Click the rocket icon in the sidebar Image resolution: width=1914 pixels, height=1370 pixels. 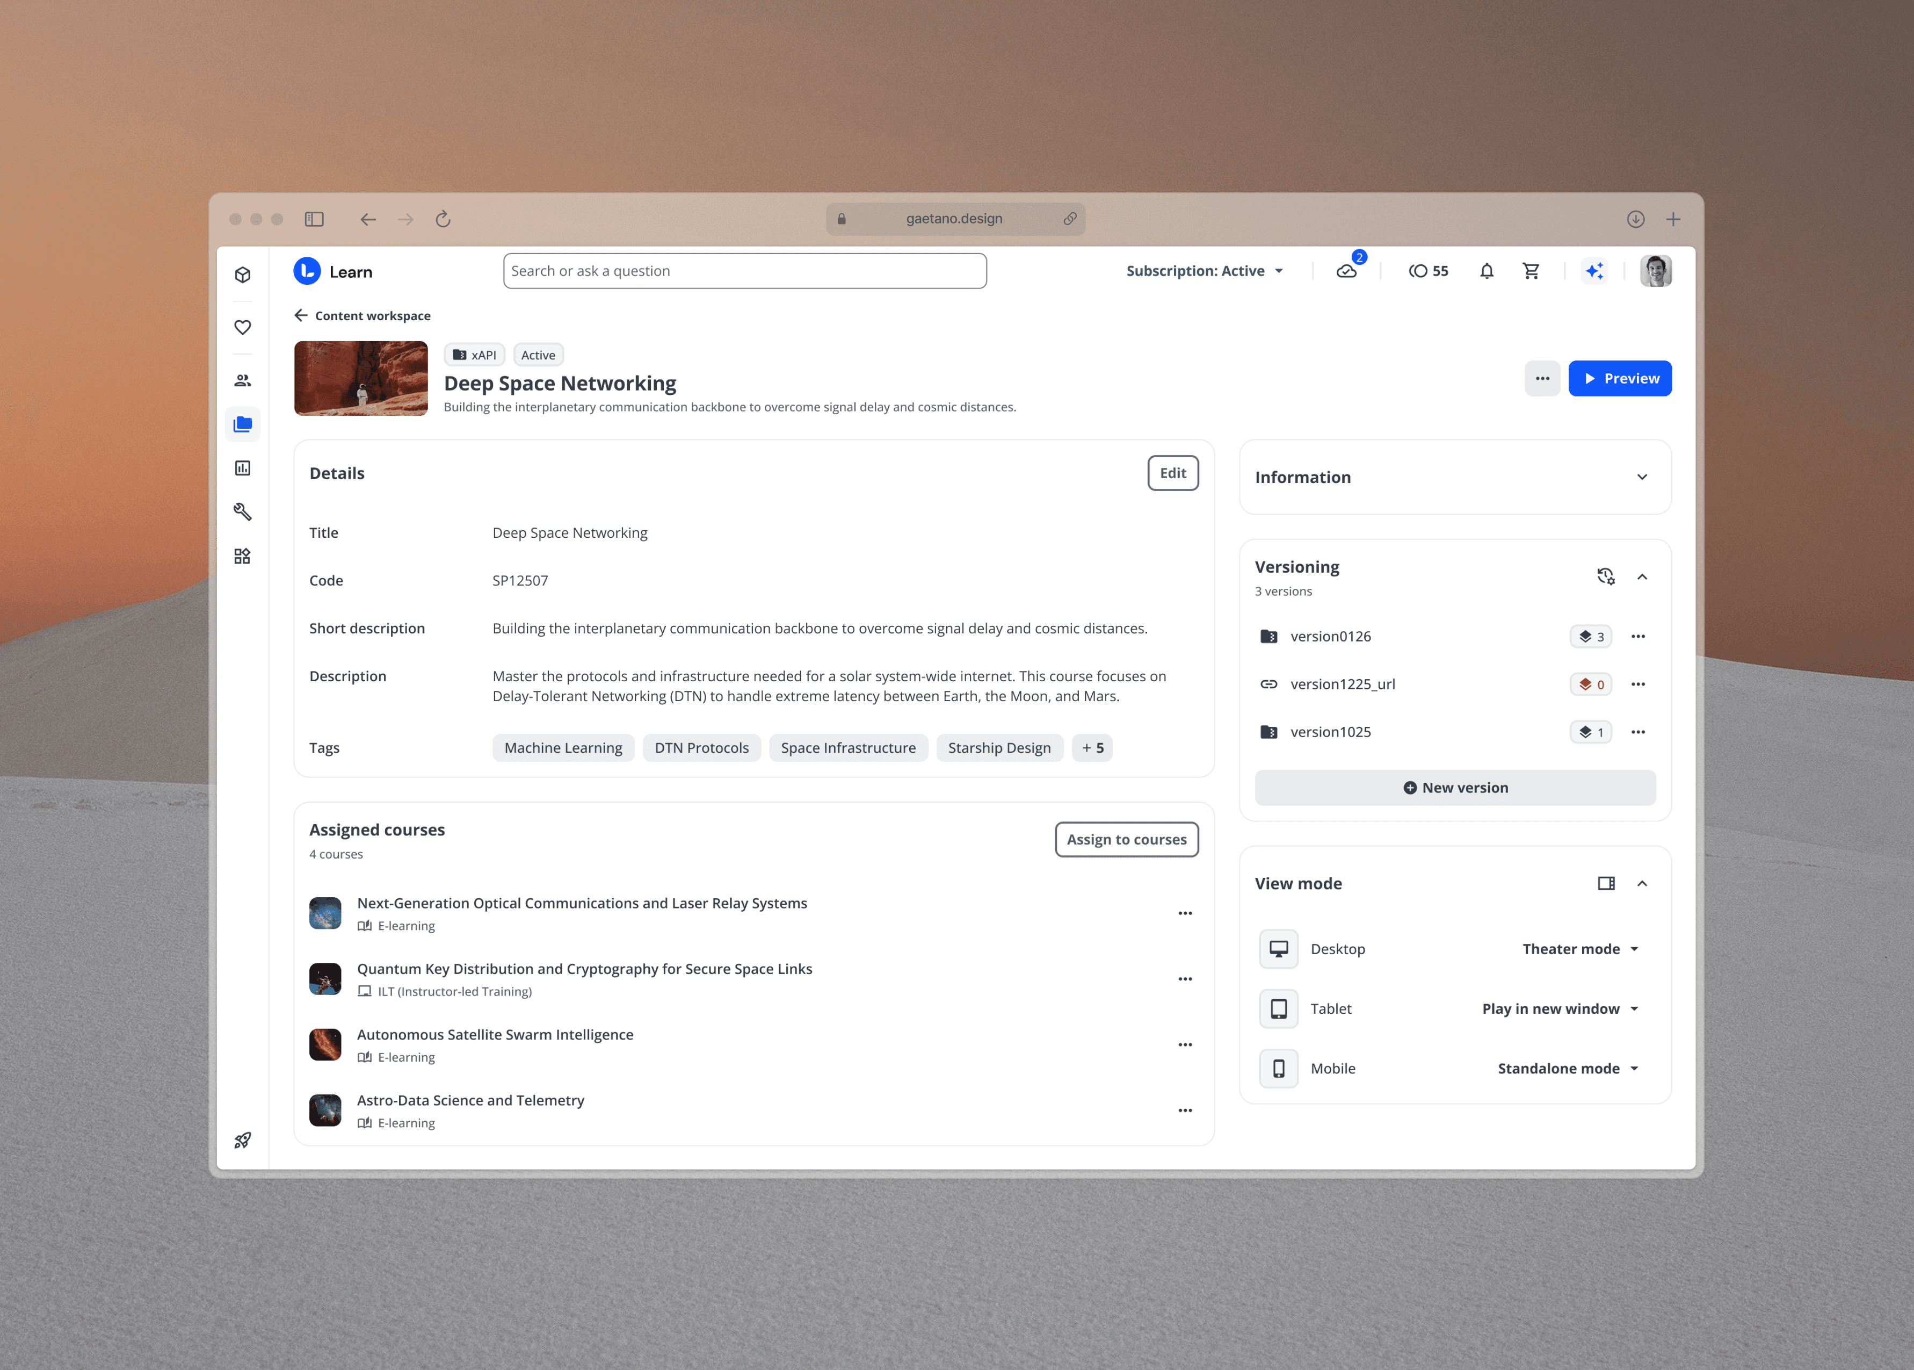tap(243, 1141)
